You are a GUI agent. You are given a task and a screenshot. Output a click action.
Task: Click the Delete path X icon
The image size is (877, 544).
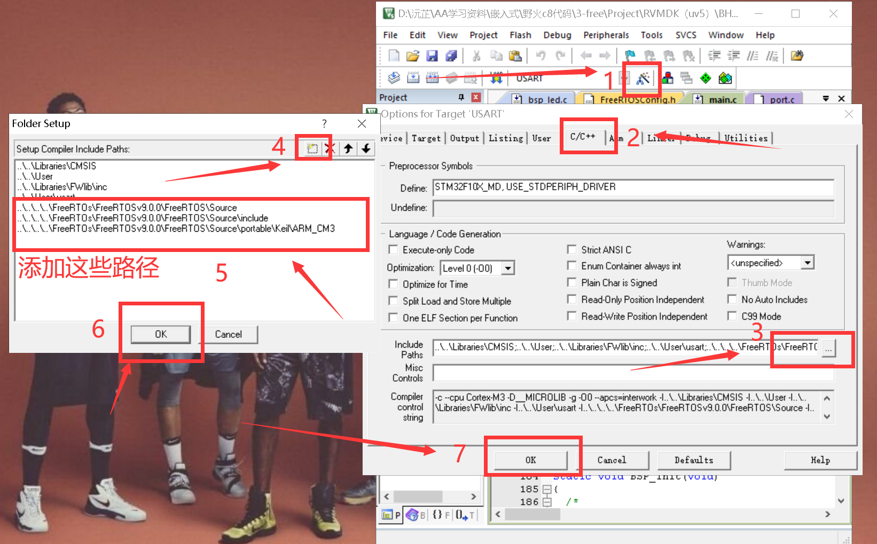click(x=330, y=148)
